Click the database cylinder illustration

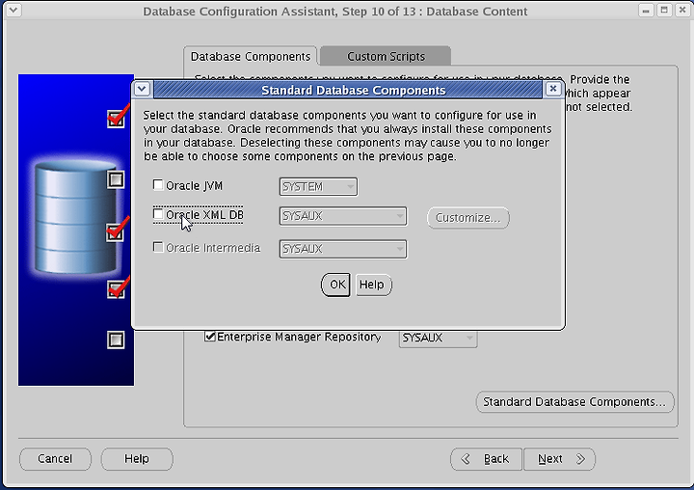coord(75,217)
